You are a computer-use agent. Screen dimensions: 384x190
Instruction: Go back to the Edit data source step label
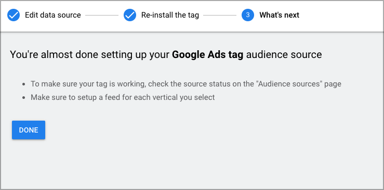53,15
